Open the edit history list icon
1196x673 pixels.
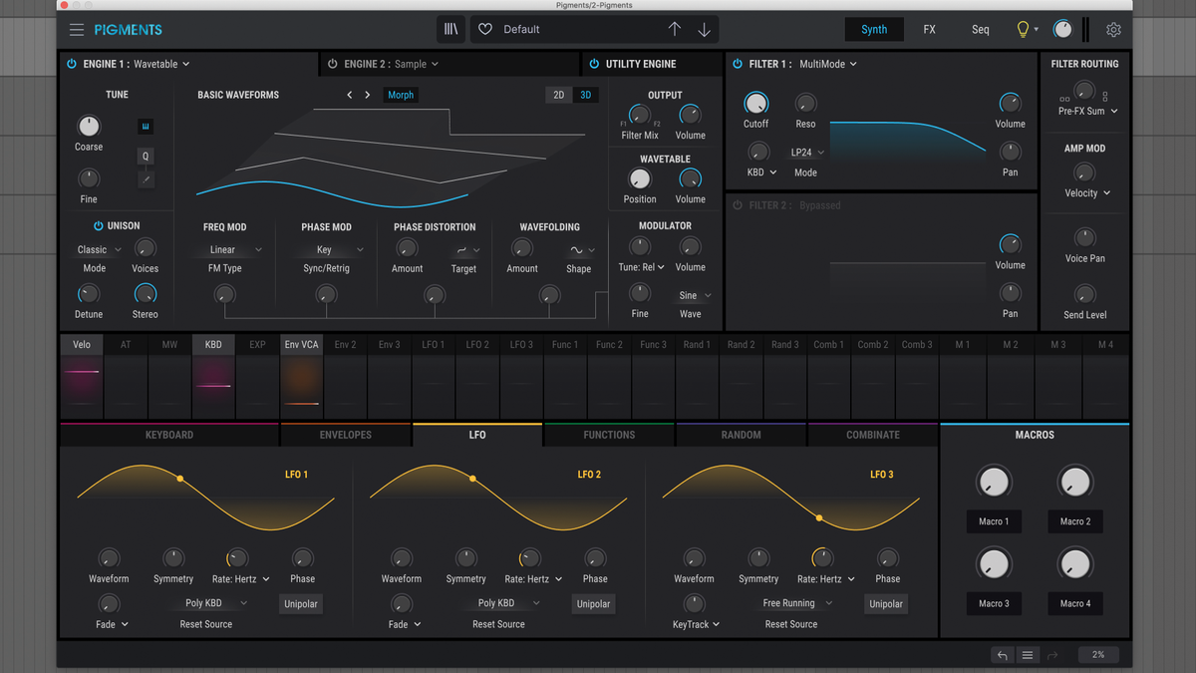coord(1028,655)
